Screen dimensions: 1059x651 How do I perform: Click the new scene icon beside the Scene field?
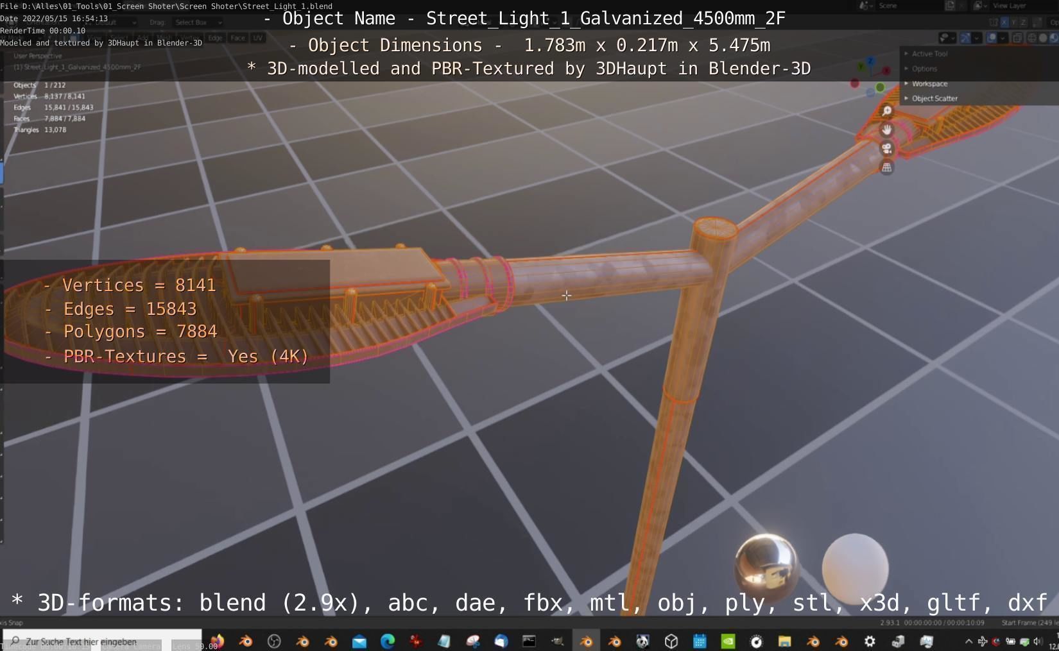[x=950, y=6]
